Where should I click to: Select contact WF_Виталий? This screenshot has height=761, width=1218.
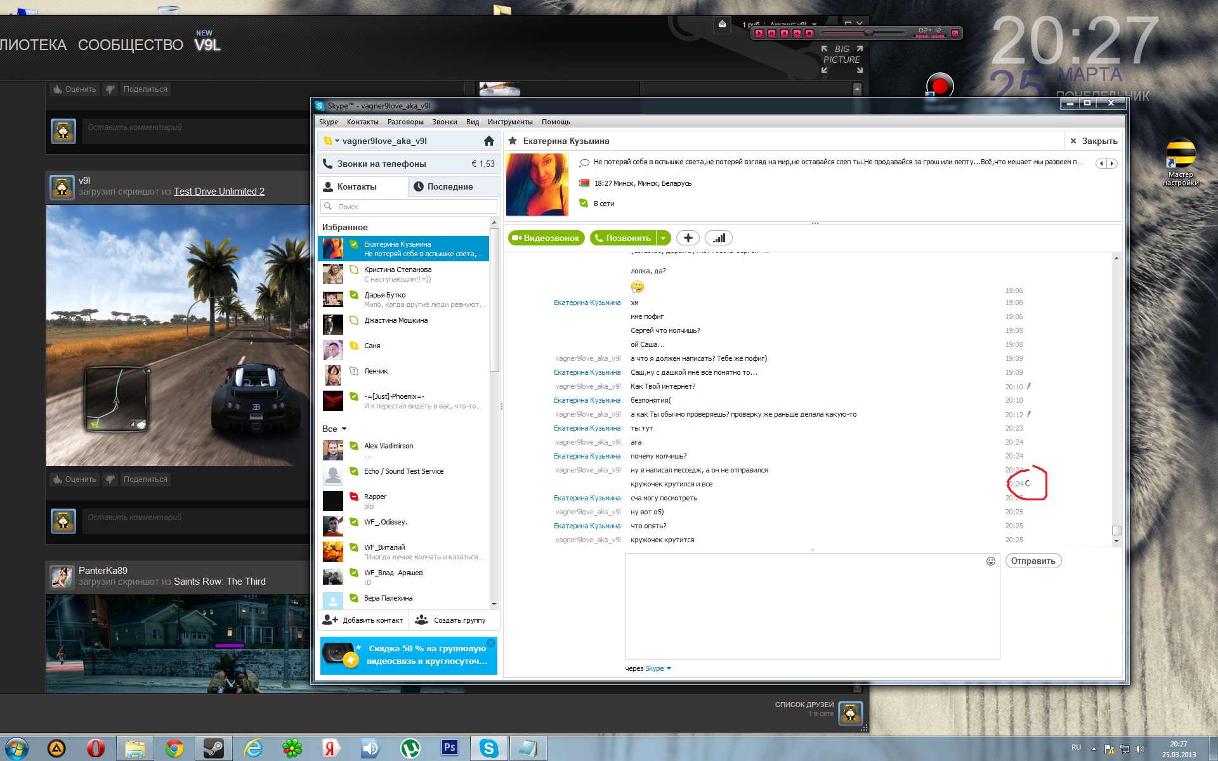coord(403,552)
